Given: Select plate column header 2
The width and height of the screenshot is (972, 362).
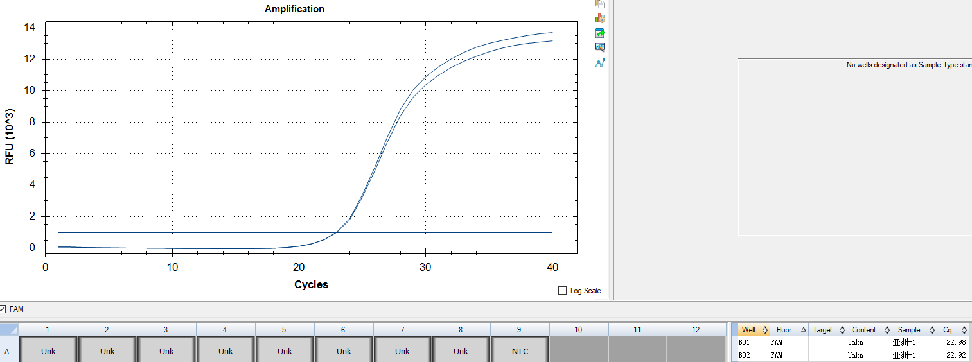Looking at the screenshot, I should pos(107,330).
